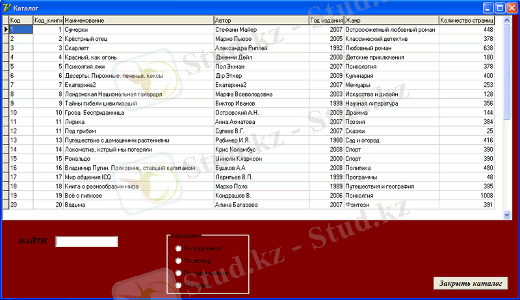Screen dimensions: 520x300
Task: Select the Ведьма title cell
Action: coord(138,205)
